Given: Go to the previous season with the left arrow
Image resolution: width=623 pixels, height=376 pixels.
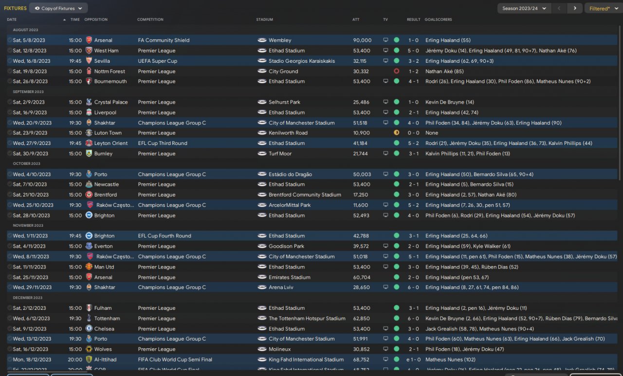Looking at the screenshot, I should point(560,8).
